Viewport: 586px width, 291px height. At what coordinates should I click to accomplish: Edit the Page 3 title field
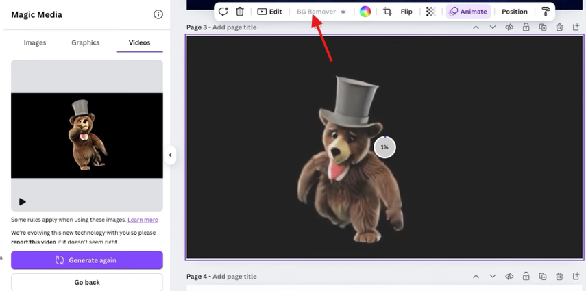click(x=234, y=27)
